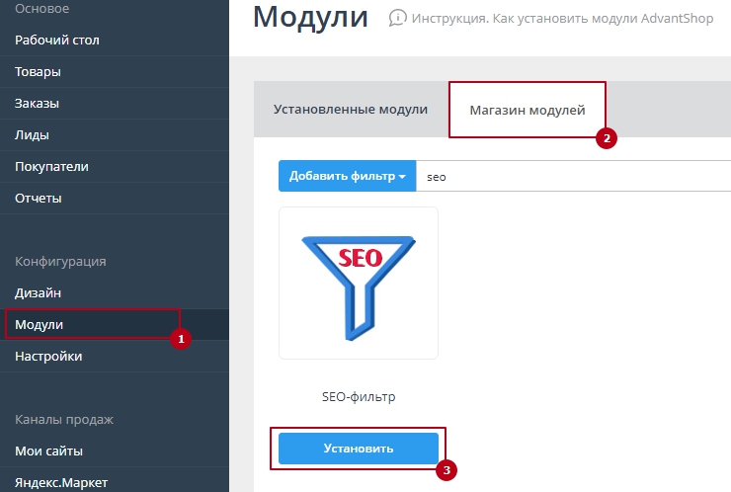Select the Module store tab
Viewport: 731px width, 492px height.
[527, 111]
